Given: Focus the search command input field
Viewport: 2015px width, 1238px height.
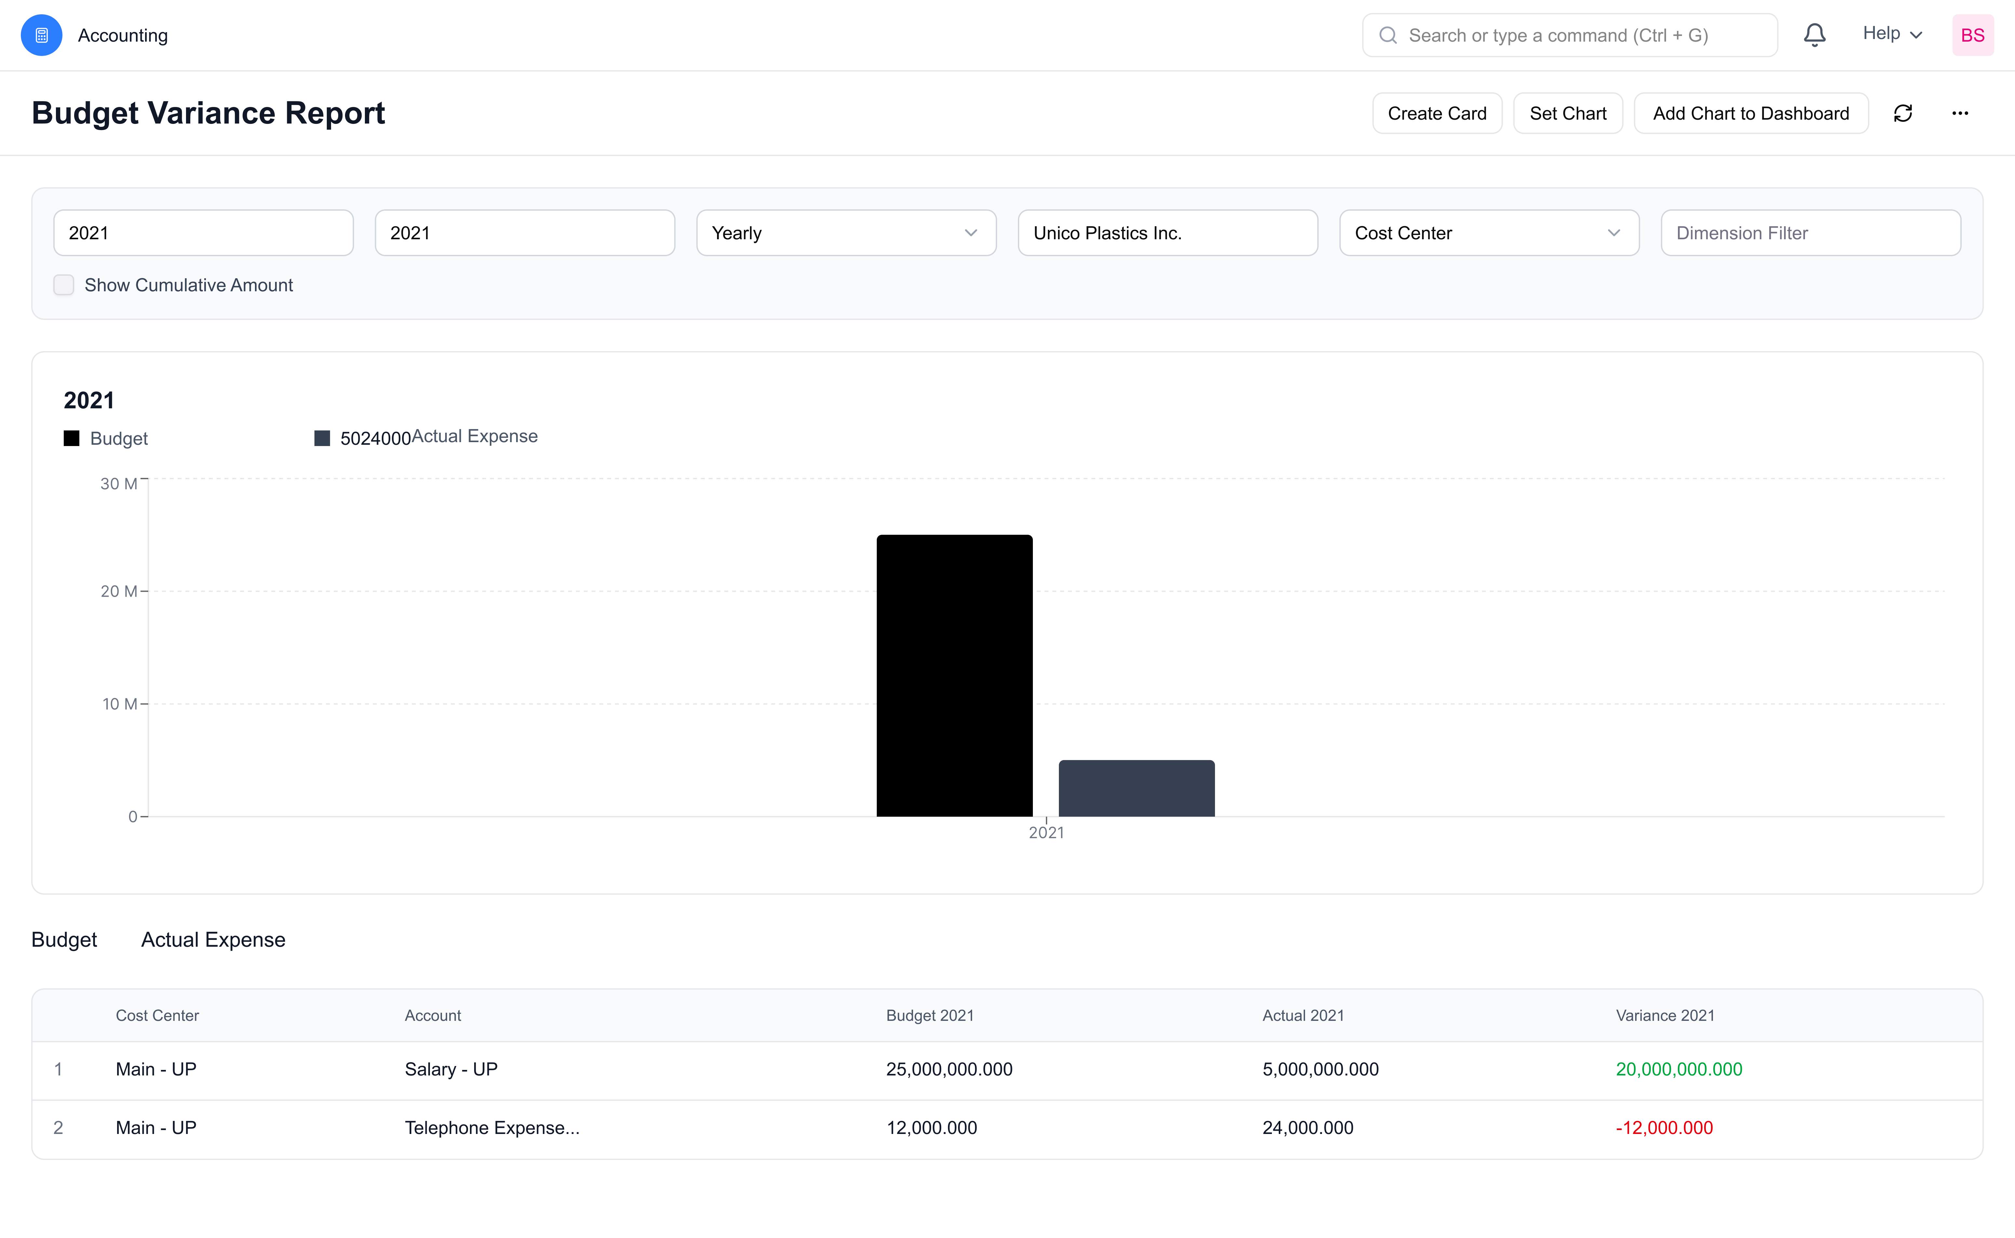Looking at the screenshot, I should [x=1569, y=35].
